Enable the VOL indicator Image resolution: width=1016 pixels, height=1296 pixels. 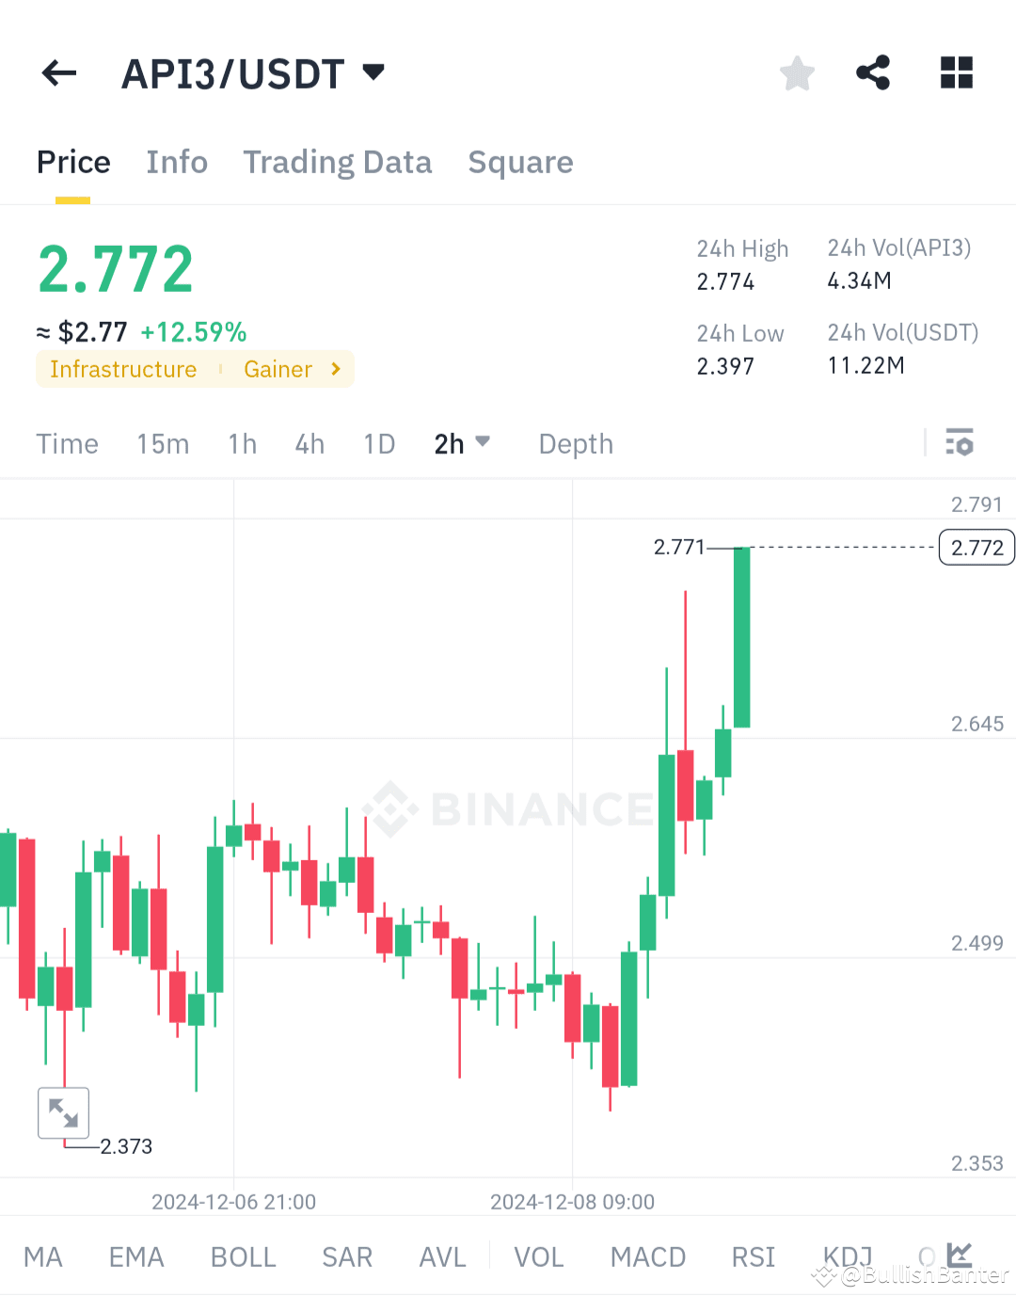(537, 1256)
